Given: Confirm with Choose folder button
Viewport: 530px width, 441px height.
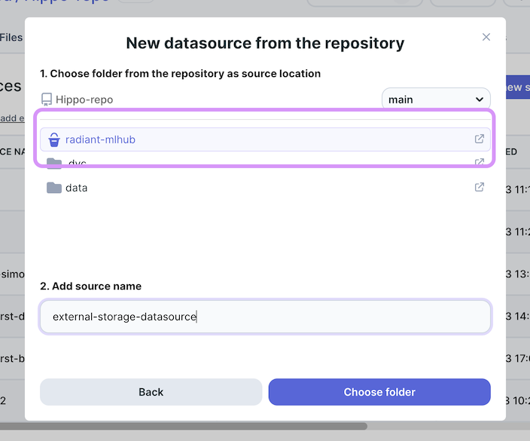Looking at the screenshot, I should (x=379, y=392).
